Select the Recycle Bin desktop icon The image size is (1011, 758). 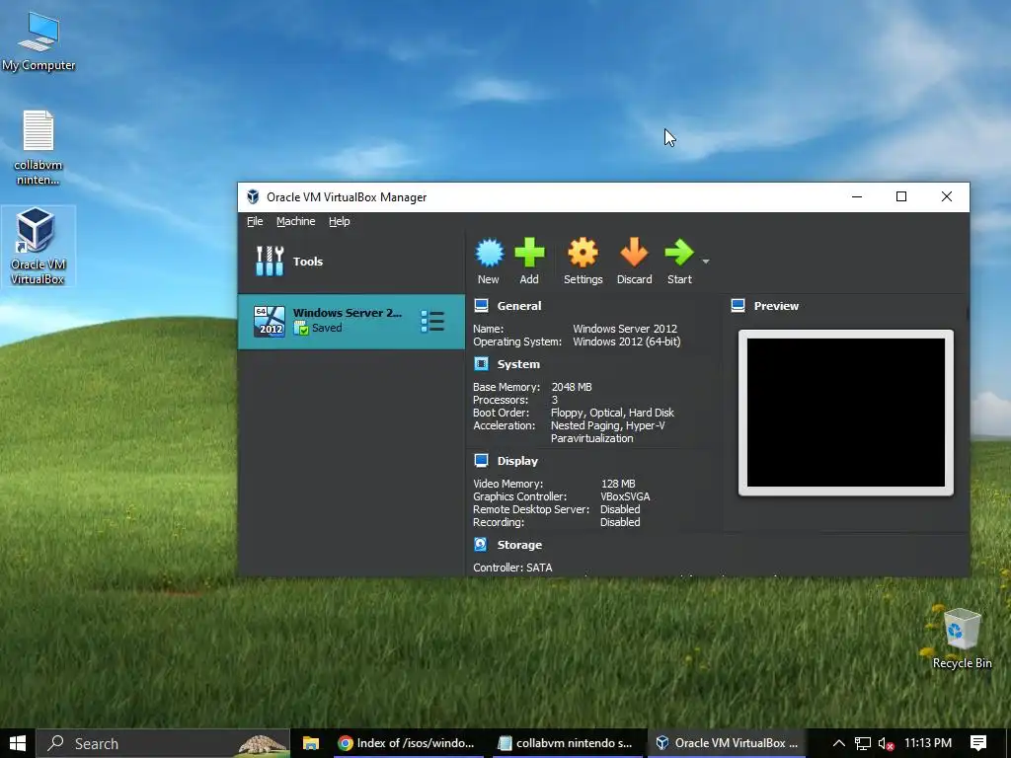coord(962,639)
